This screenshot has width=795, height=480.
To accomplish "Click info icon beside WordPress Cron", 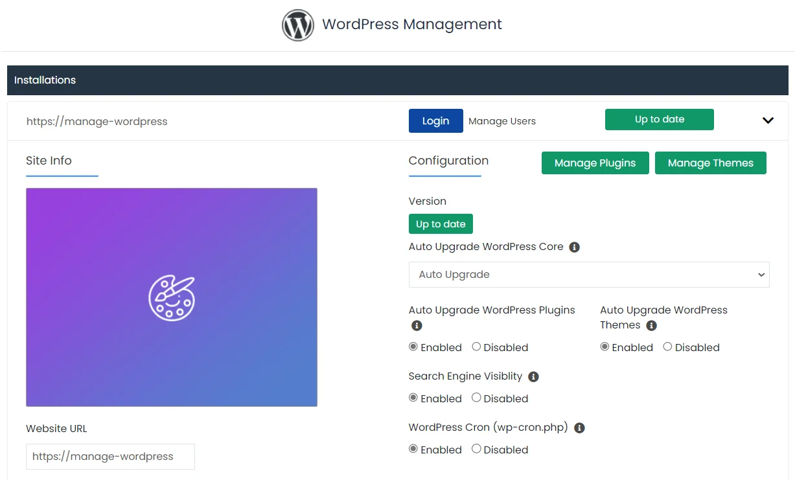I will (579, 428).
